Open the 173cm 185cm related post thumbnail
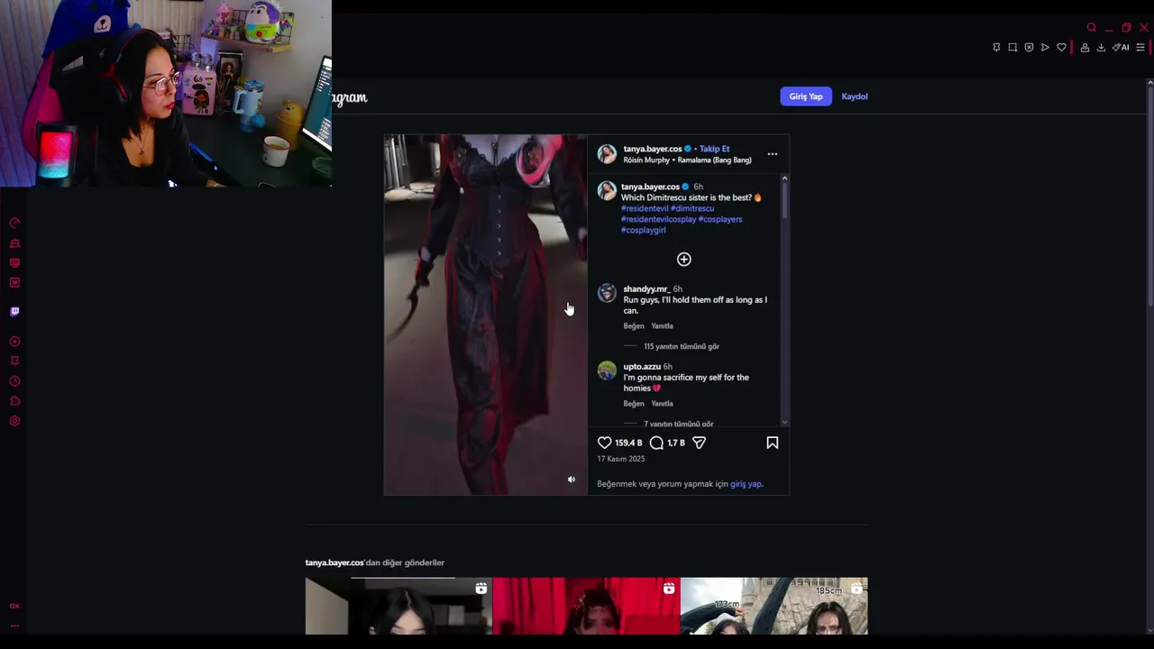1154x649 pixels. tap(774, 606)
